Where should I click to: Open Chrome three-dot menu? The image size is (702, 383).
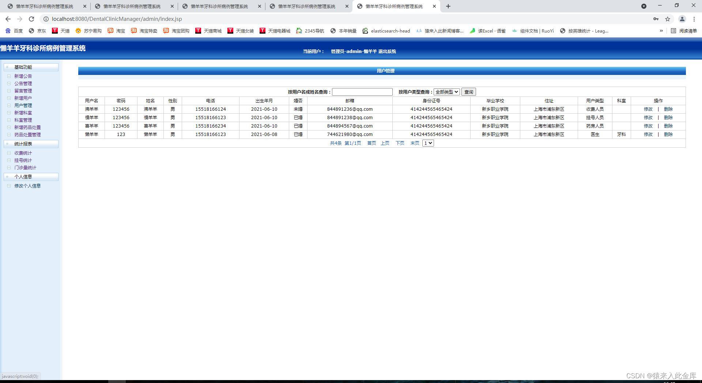[x=694, y=19]
